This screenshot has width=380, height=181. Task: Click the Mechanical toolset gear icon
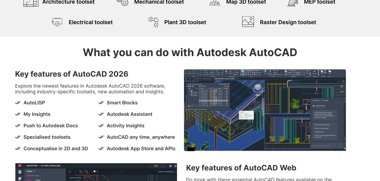122,3
